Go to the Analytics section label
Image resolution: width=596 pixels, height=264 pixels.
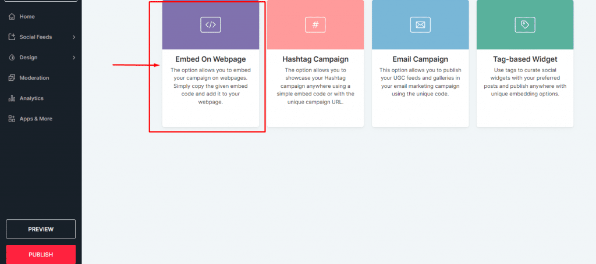(x=31, y=98)
